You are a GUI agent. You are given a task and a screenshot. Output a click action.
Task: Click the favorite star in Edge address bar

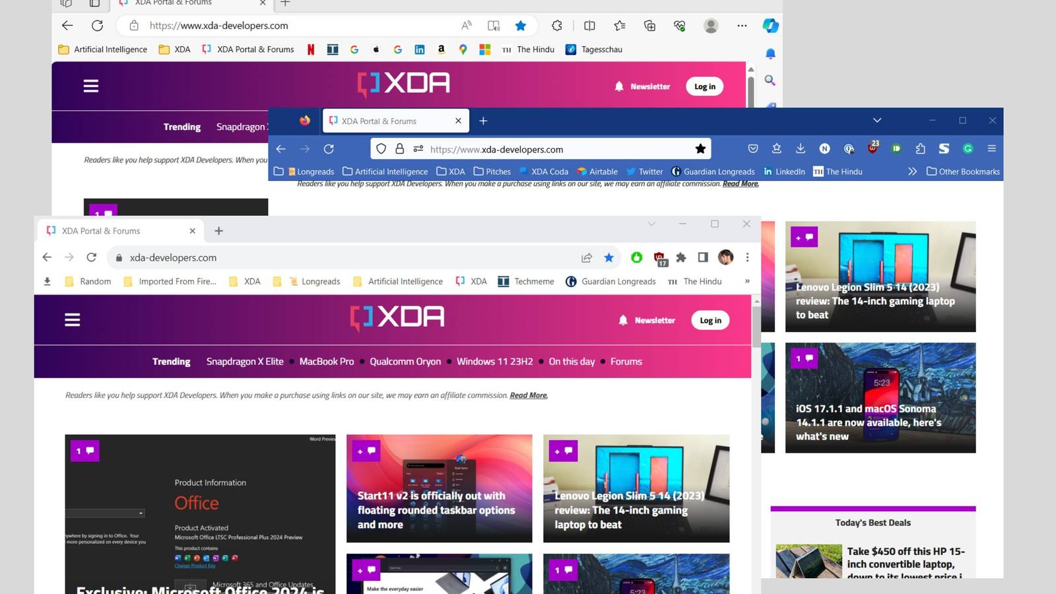coord(521,26)
